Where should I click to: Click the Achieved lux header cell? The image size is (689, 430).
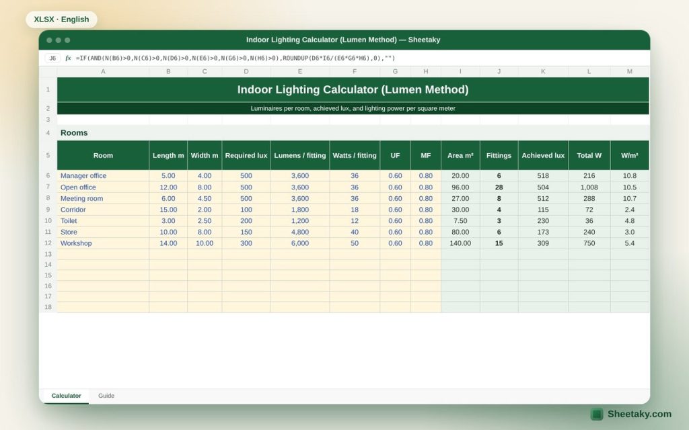click(x=543, y=155)
